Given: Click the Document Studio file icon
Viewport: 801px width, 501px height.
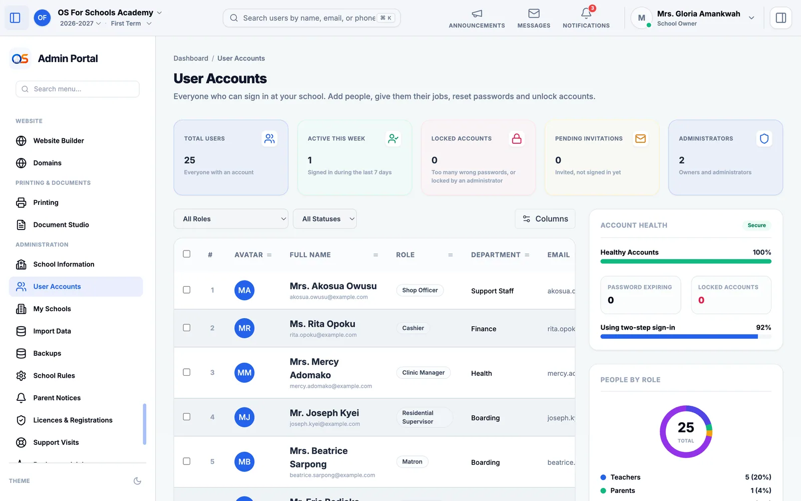Looking at the screenshot, I should [21, 225].
